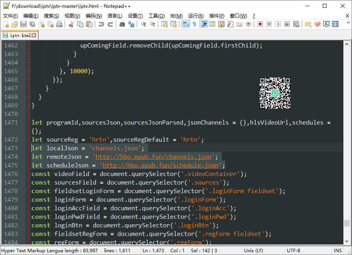
Task: Click the Cut scissors icon
Action: pyautogui.click(x=71, y=24)
